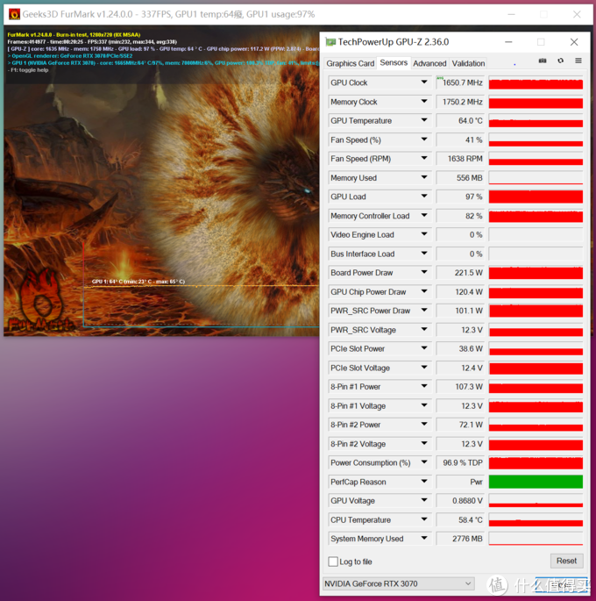This screenshot has height=601, width=596.
Task: Open the Memory Controller Load dropdown
Action: (424, 215)
